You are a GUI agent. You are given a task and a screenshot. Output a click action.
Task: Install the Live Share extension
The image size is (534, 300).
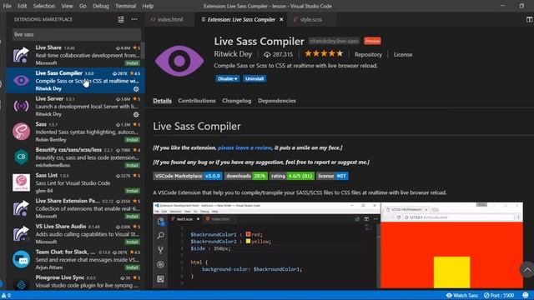coord(132,63)
